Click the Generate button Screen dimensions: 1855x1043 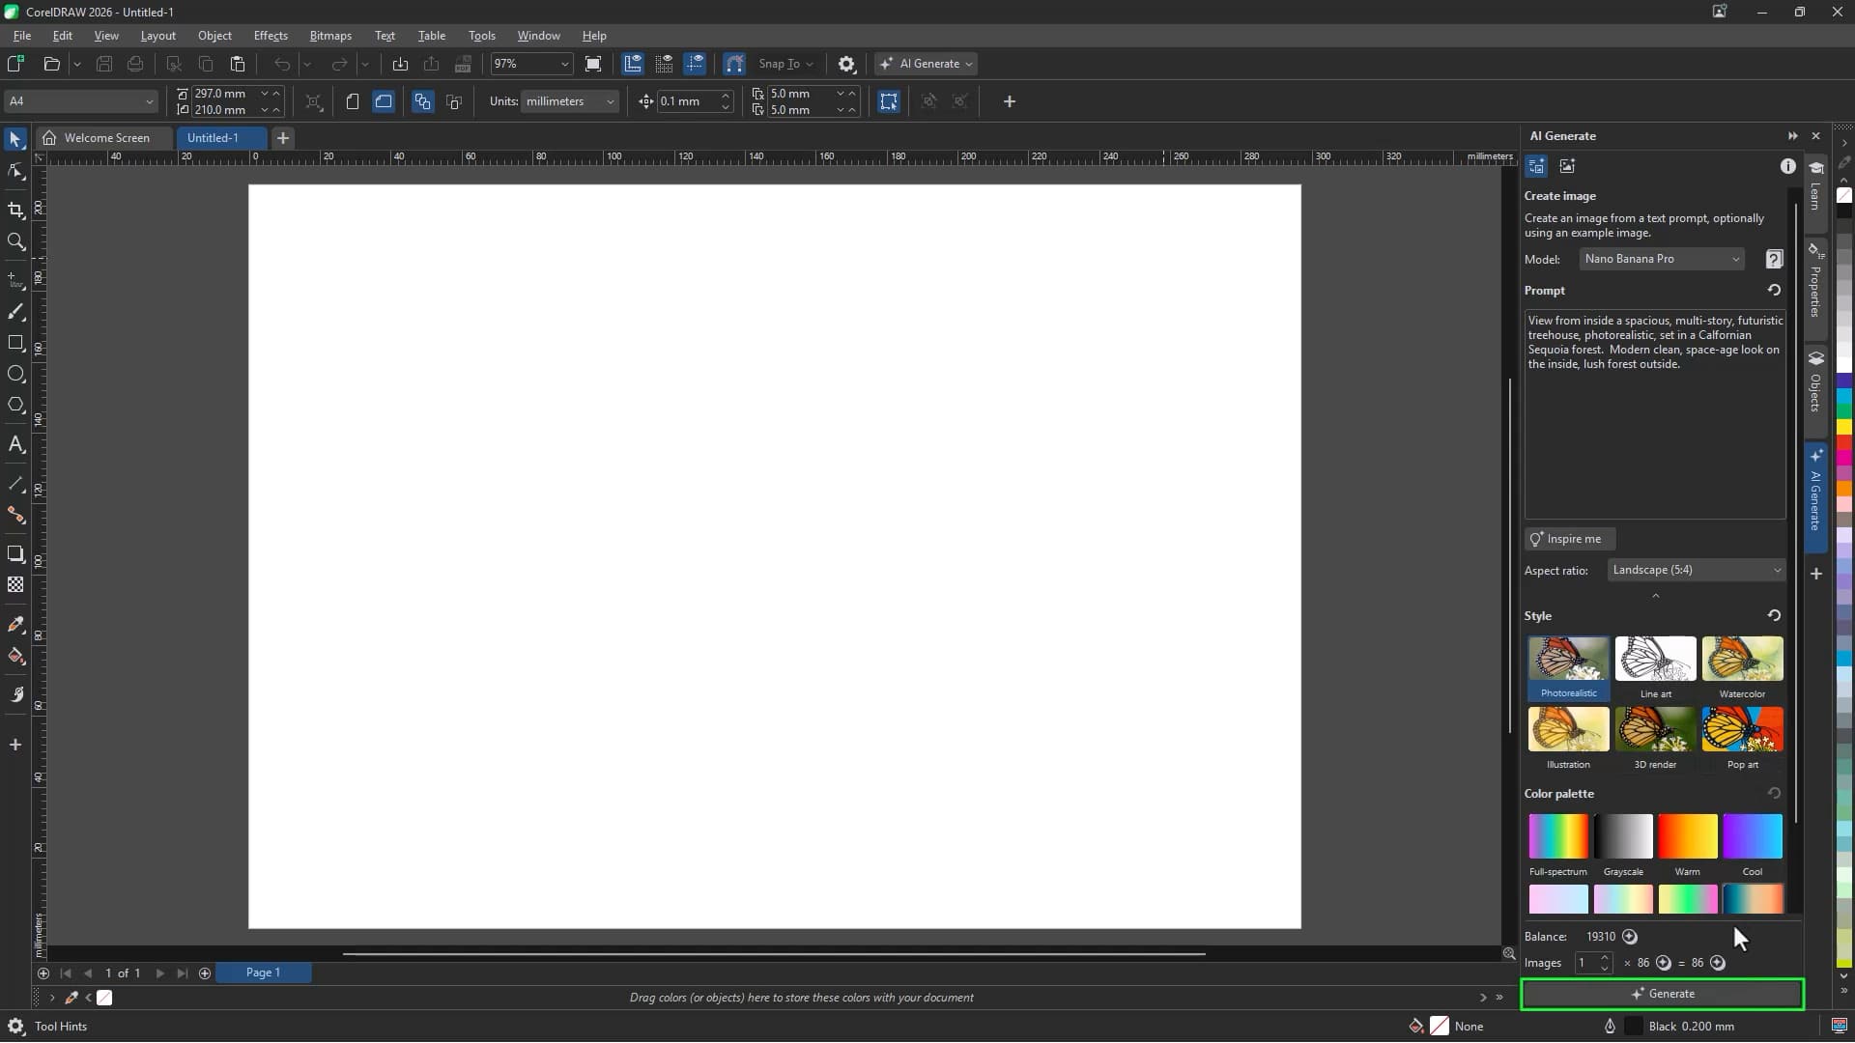coord(1663,994)
